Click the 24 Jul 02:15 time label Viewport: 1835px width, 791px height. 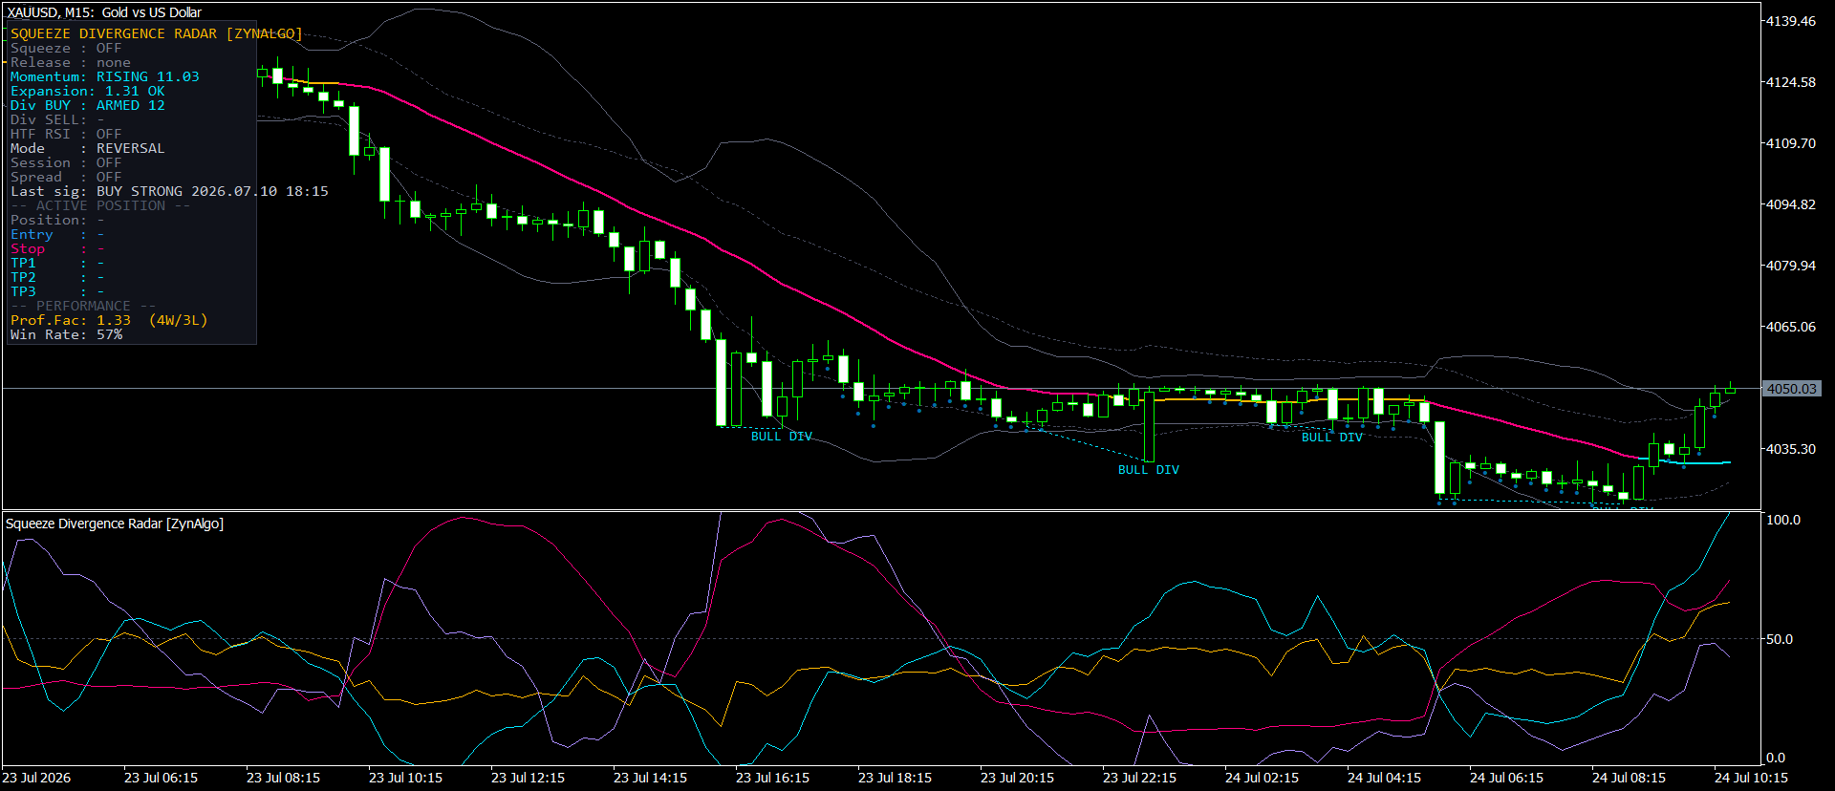pos(1263,778)
